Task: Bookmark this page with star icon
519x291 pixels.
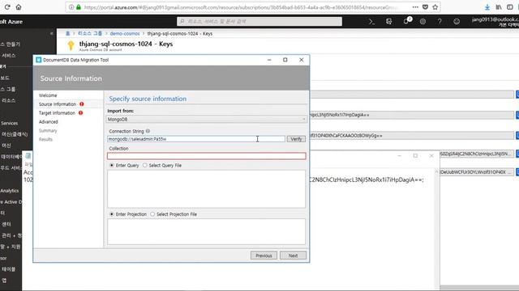Action: click(435, 7)
